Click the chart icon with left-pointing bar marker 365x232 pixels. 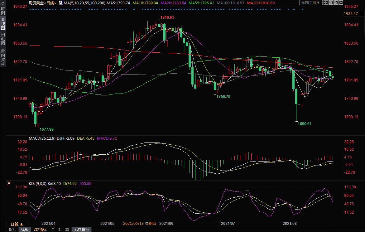tap(331, 2)
